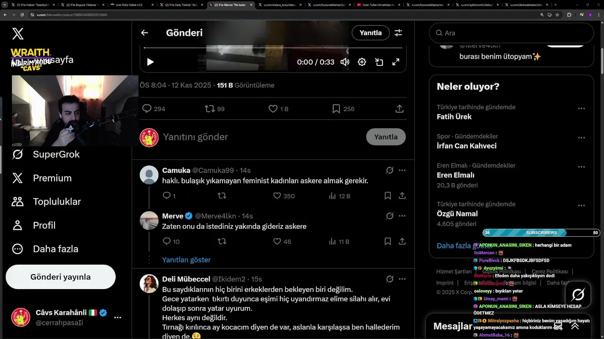The height and width of the screenshot is (339, 604).
Task: Click the Yanıtla button in header
Action: (370, 33)
